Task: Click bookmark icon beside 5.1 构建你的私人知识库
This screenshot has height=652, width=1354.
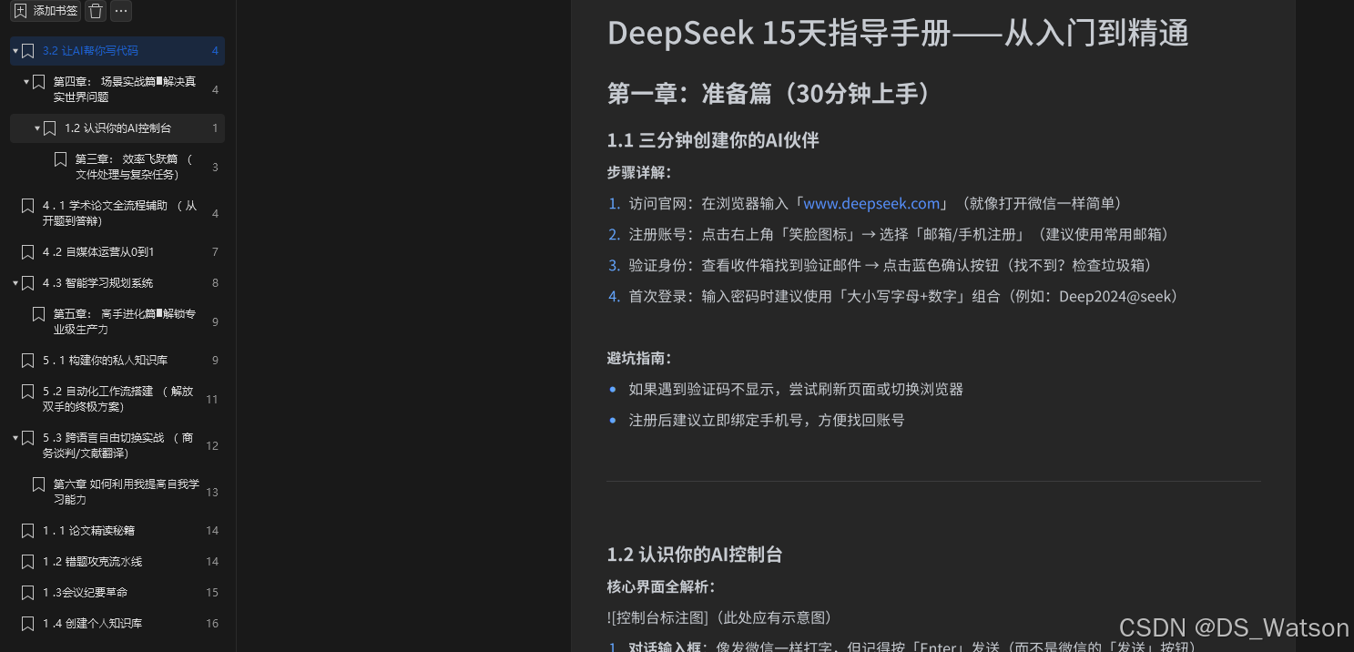Action: tap(28, 361)
